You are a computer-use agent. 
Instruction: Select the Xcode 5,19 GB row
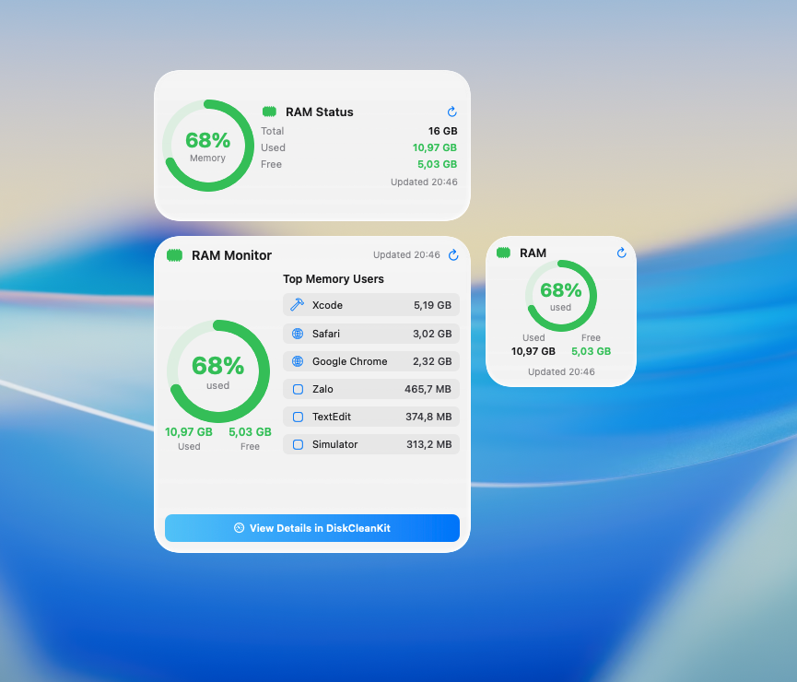click(371, 305)
